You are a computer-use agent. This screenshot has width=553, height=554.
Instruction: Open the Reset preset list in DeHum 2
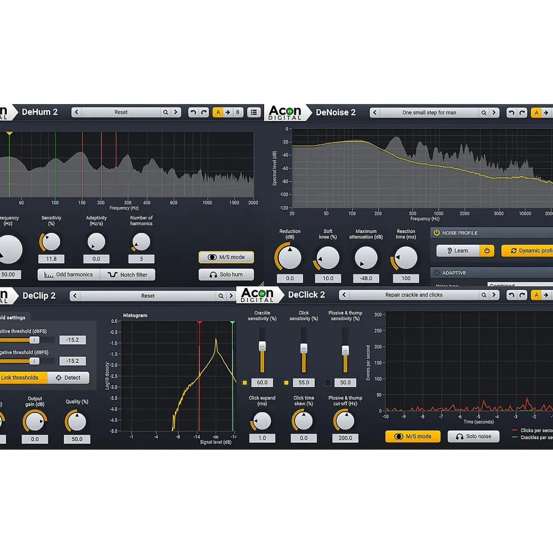click(121, 112)
